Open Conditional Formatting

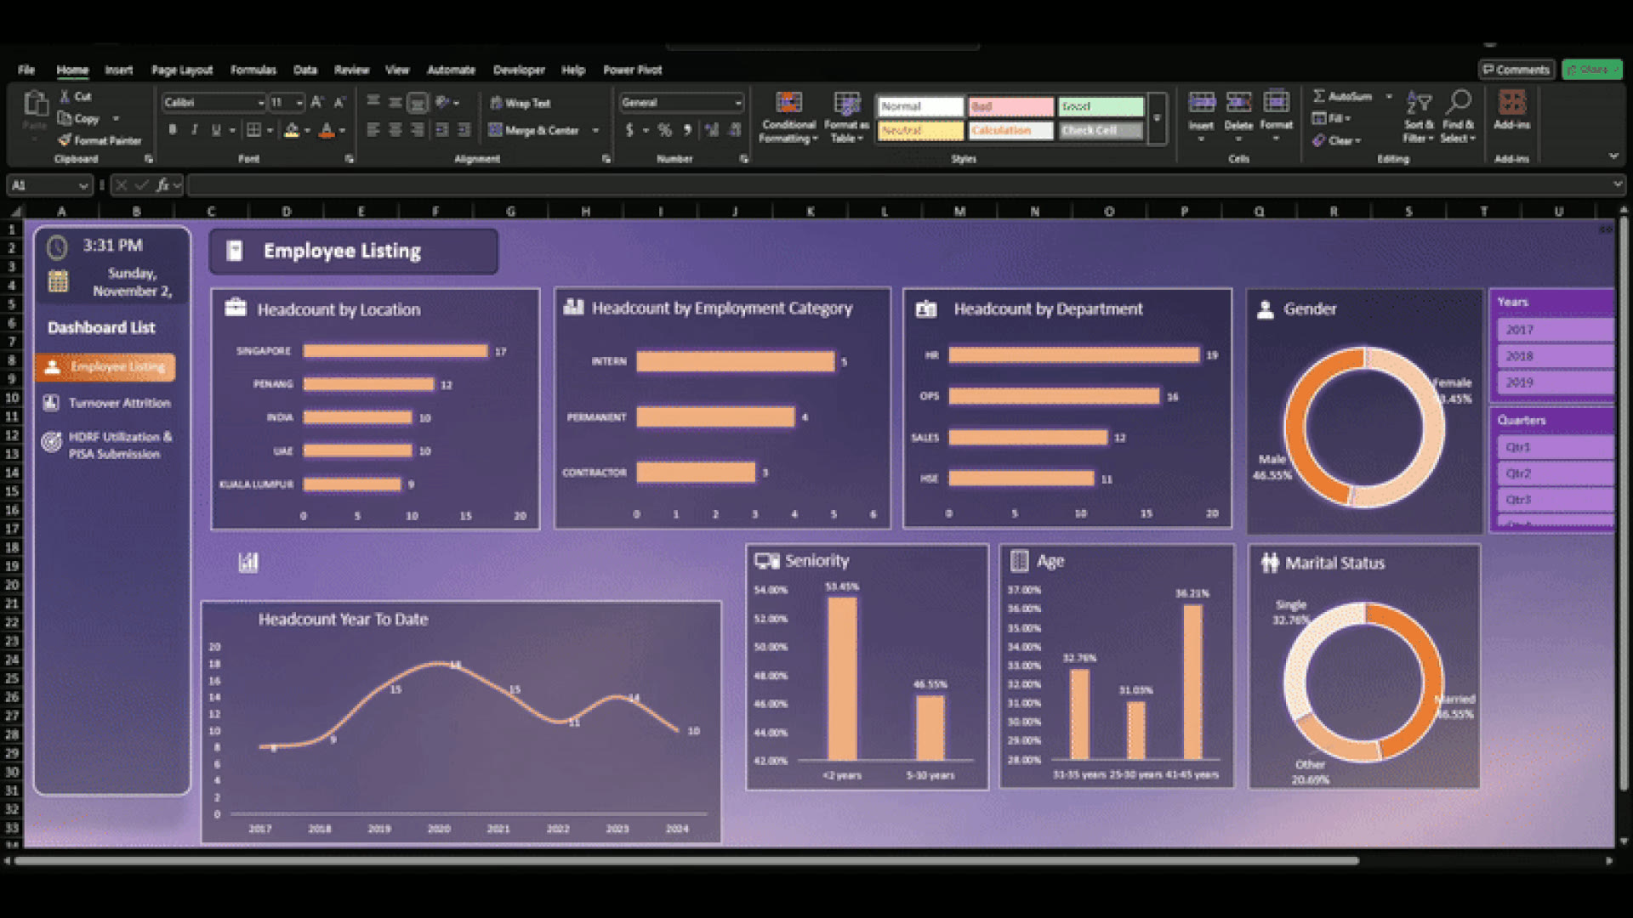click(x=788, y=117)
